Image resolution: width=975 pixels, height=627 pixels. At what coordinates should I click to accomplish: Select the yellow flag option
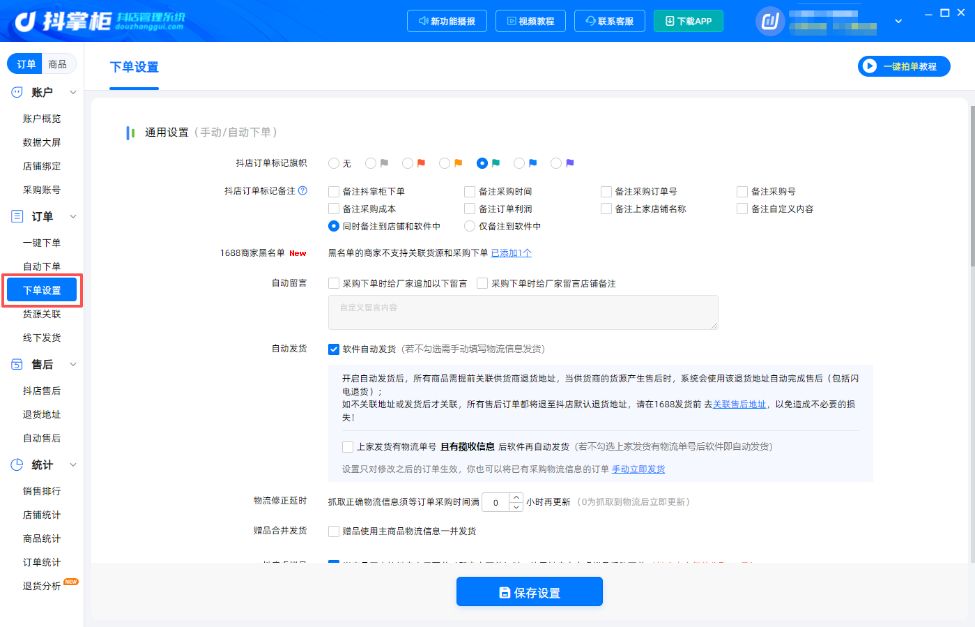tap(445, 163)
